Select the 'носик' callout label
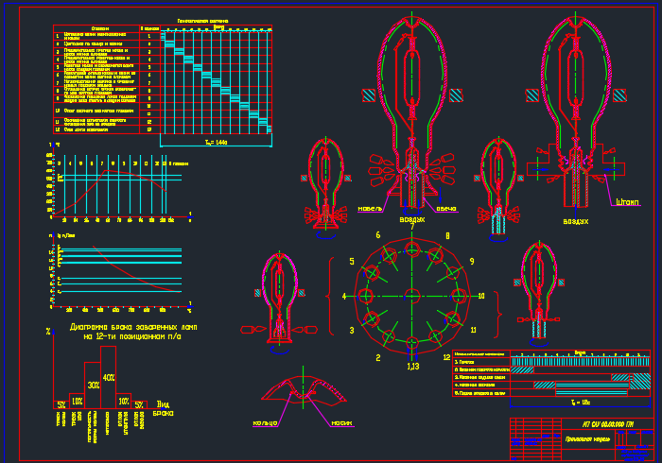This screenshot has height=463, width=662. pyautogui.click(x=341, y=423)
